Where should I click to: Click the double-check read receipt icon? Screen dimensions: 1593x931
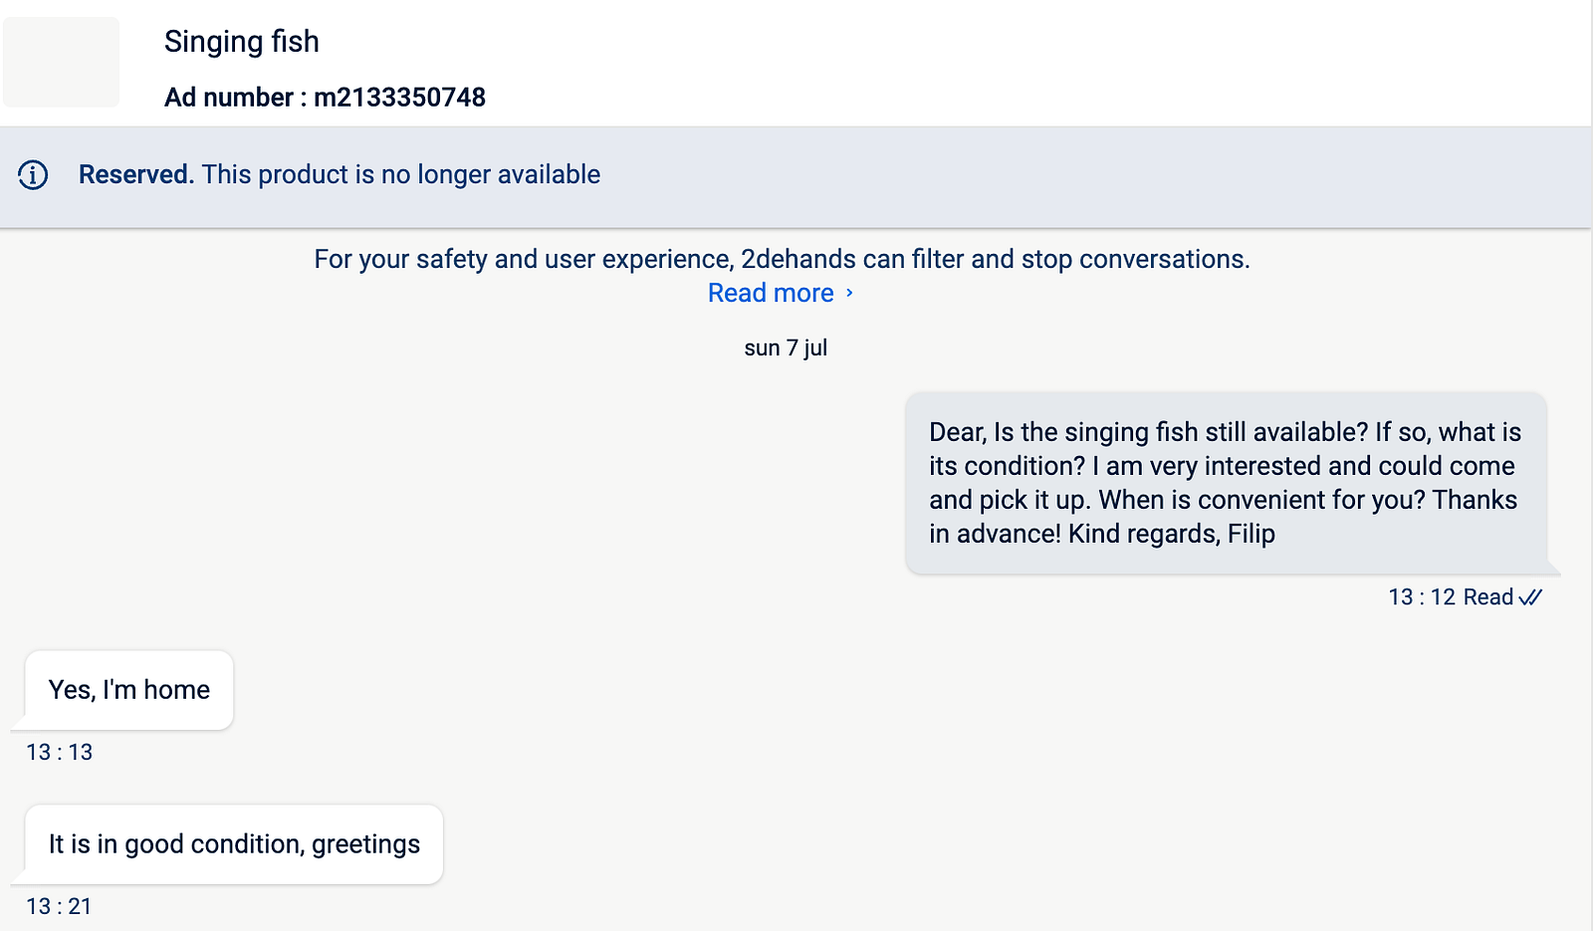pyautogui.click(x=1531, y=597)
